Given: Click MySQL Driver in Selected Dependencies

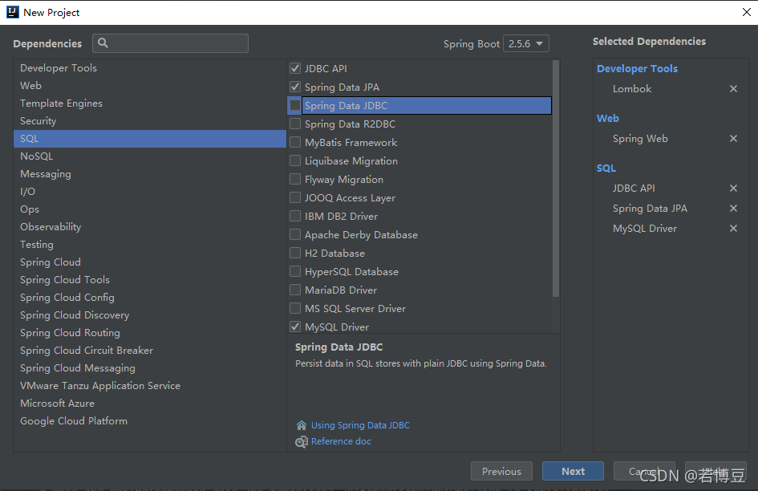Looking at the screenshot, I should 644,229.
